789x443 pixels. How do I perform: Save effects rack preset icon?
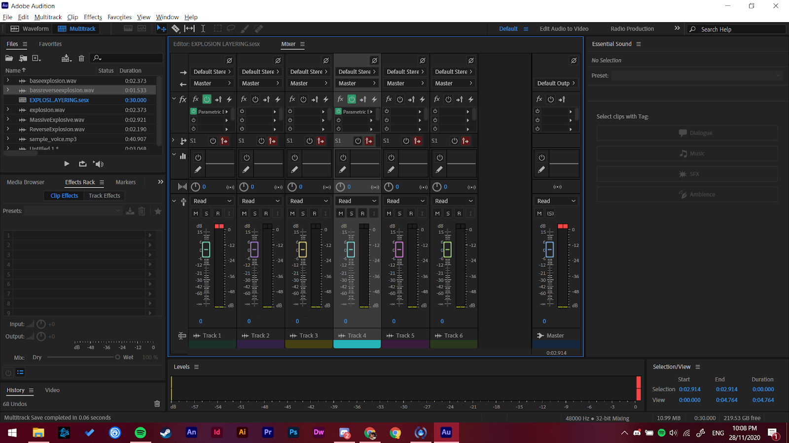(130, 211)
